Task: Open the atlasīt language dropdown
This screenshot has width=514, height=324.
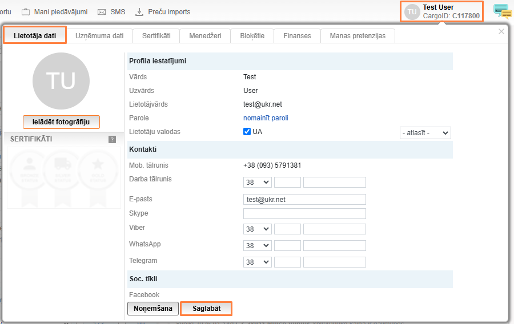Action: coord(425,133)
